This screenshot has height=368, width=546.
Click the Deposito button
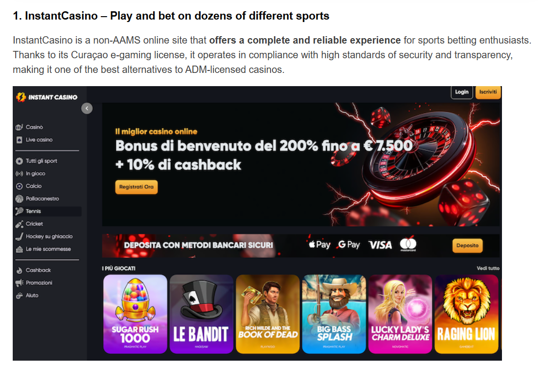[x=467, y=246]
